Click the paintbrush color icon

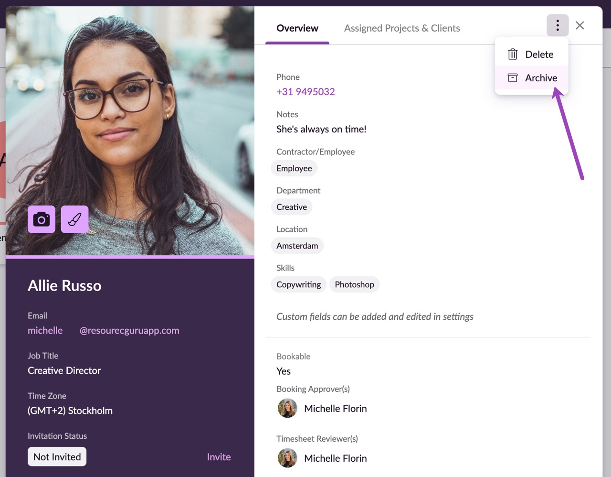tap(75, 219)
